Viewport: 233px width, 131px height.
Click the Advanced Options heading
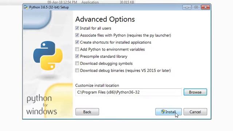[105, 19]
